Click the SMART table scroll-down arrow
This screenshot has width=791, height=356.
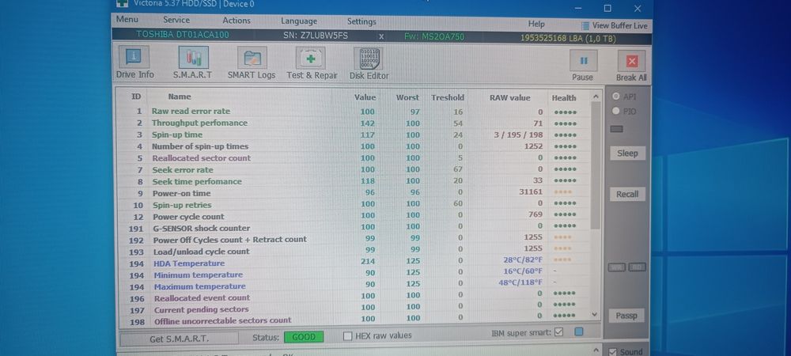[595, 315]
